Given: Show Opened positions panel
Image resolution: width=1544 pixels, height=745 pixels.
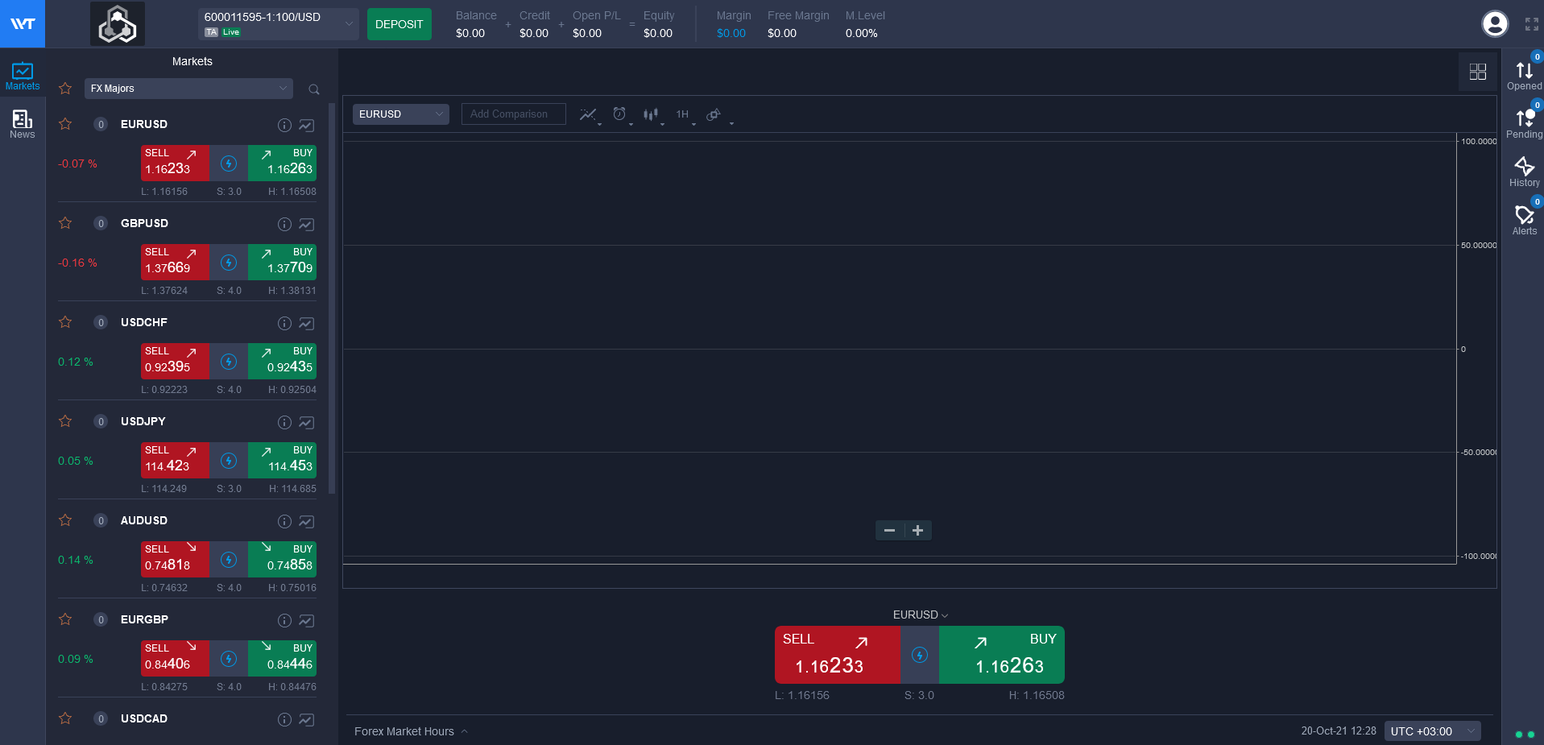Looking at the screenshot, I should click(1524, 76).
